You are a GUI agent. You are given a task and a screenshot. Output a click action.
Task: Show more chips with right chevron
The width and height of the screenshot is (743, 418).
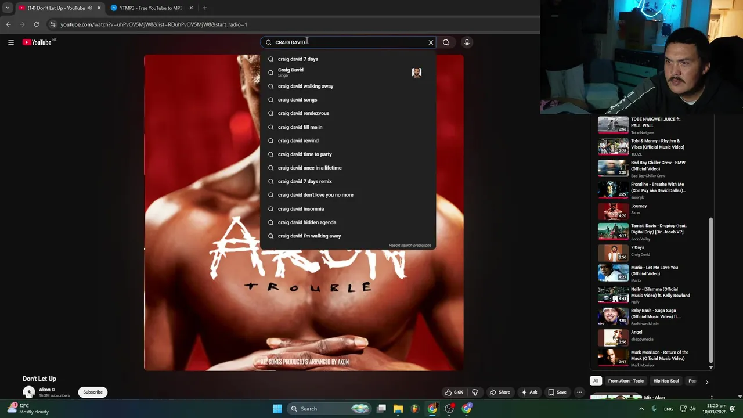coord(706,382)
